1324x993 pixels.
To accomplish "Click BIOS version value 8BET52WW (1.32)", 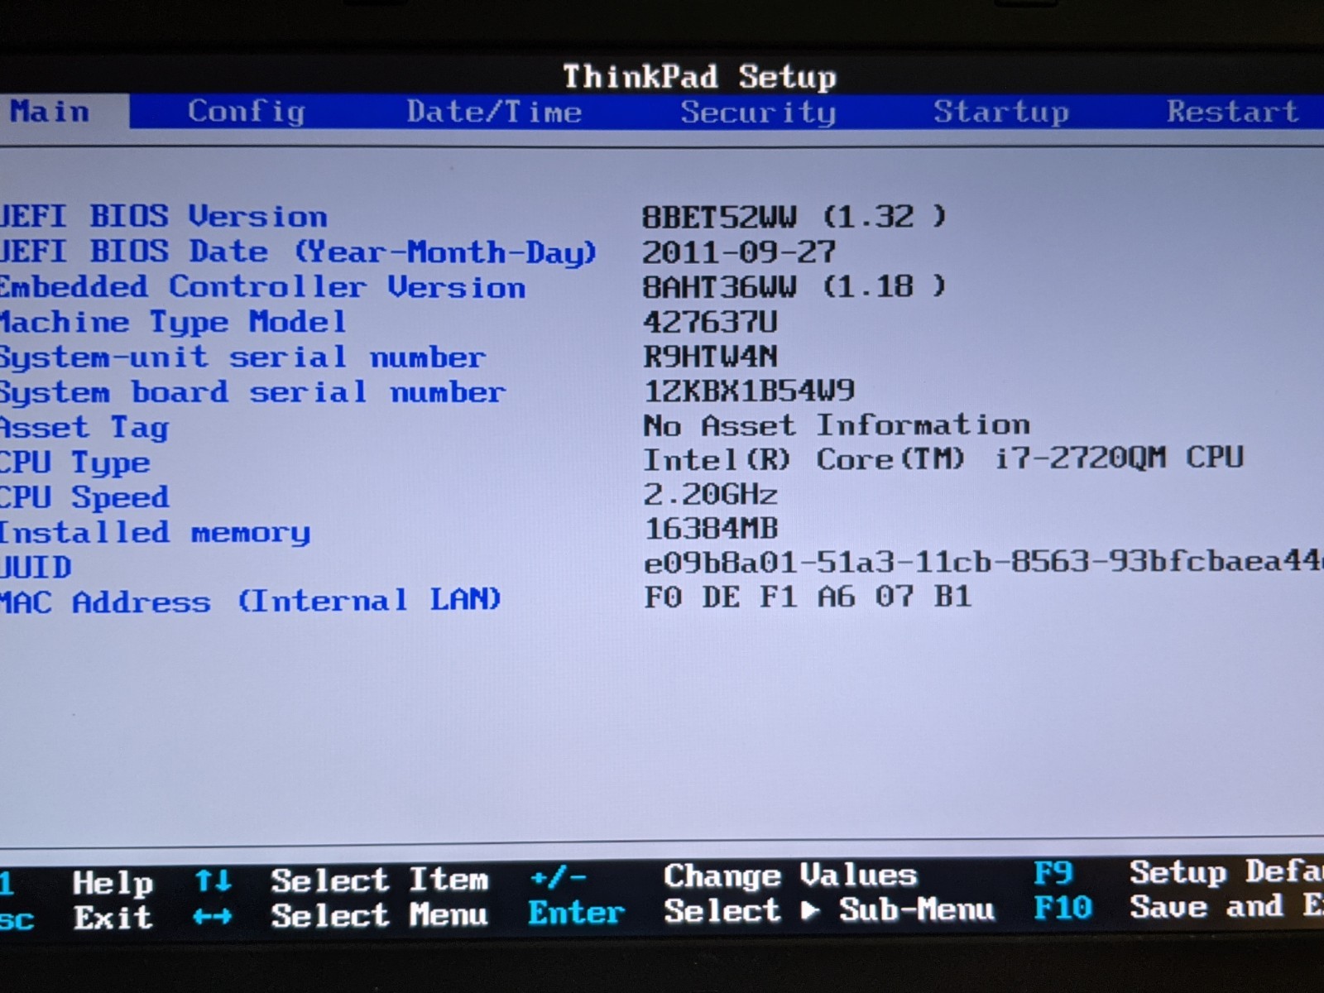I will coord(794,217).
